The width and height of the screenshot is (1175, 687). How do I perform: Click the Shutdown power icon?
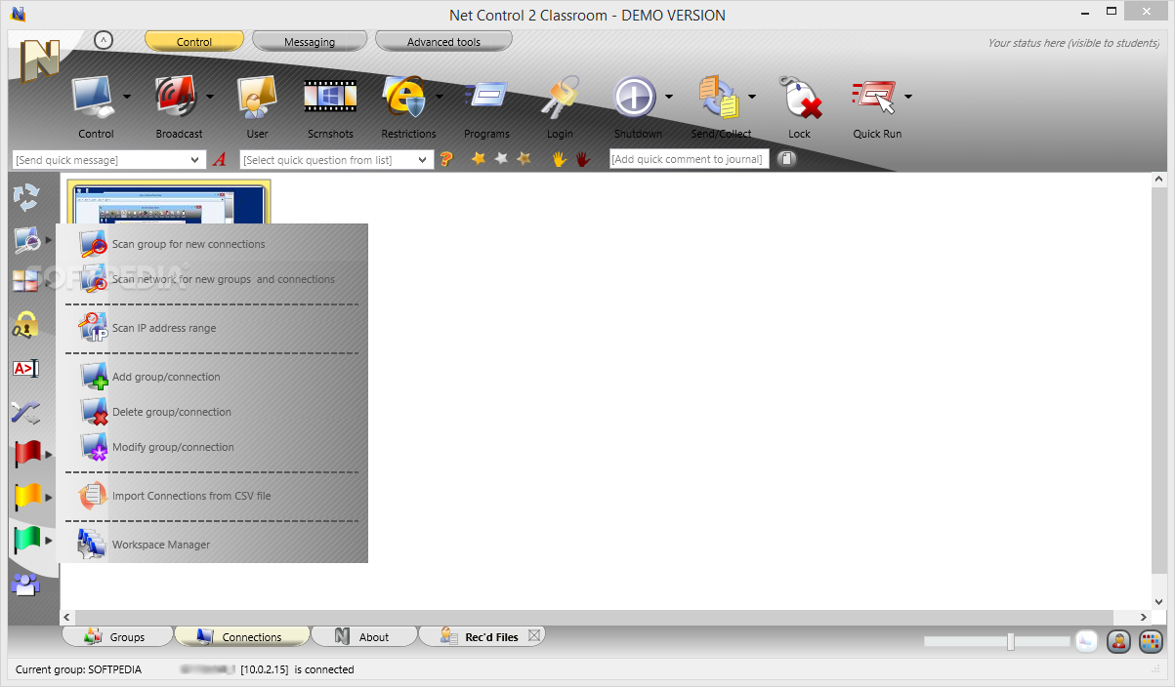point(635,99)
